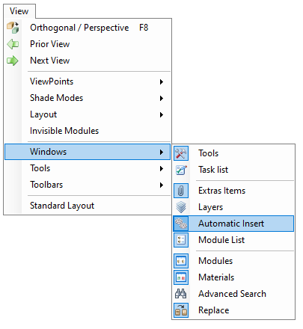Click the Advanced Search binoculars icon
The height and width of the screenshot is (329, 303).
pyautogui.click(x=181, y=294)
